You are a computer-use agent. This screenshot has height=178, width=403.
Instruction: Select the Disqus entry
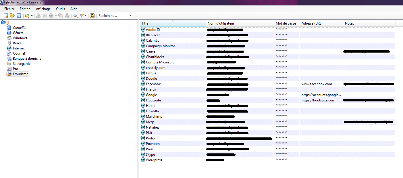tap(267, 73)
